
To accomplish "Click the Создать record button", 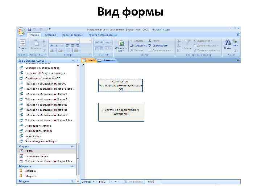I will [137, 41].
